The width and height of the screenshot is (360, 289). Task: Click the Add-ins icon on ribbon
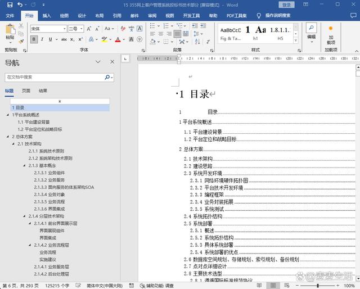pyautogui.click(x=331, y=30)
